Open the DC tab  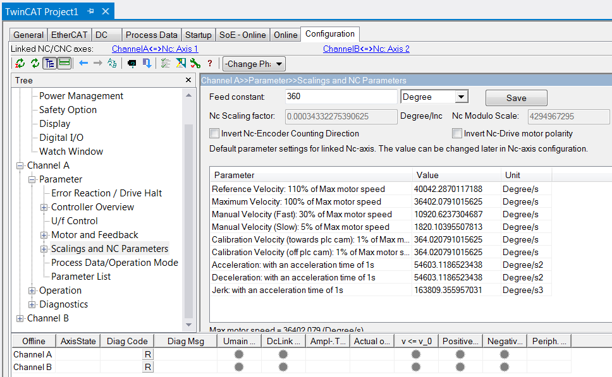pos(107,35)
